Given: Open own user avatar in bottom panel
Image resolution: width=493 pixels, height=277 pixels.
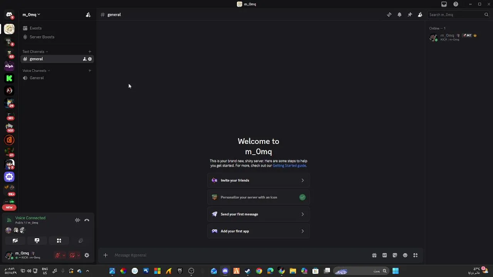Looking at the screenshot, I should click(9, 255).
